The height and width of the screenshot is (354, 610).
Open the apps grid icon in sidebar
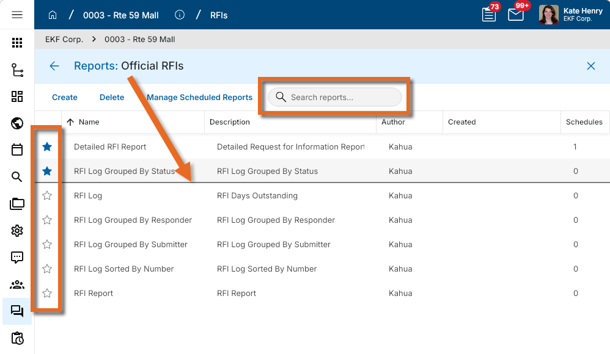point(17,43)
